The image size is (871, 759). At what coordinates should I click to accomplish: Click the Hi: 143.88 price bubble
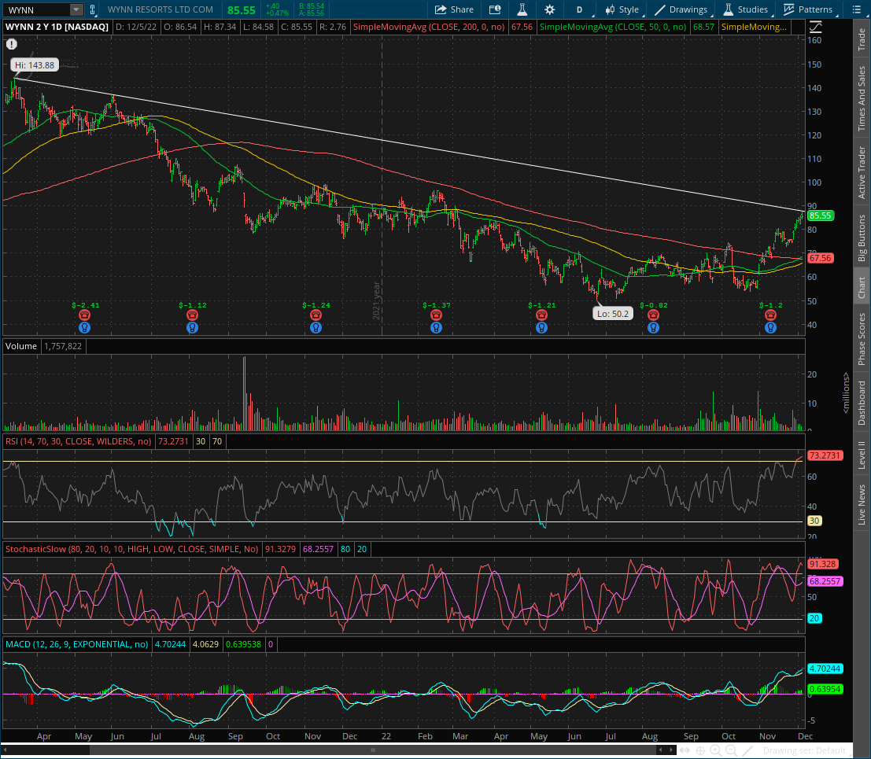(x=35, y=65)
